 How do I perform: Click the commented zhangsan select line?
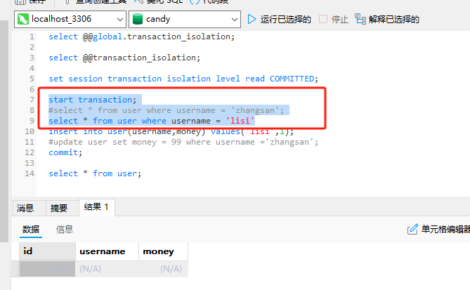coord(167,110)
